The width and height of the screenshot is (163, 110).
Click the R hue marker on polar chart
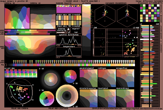click(x=33, y=85)
